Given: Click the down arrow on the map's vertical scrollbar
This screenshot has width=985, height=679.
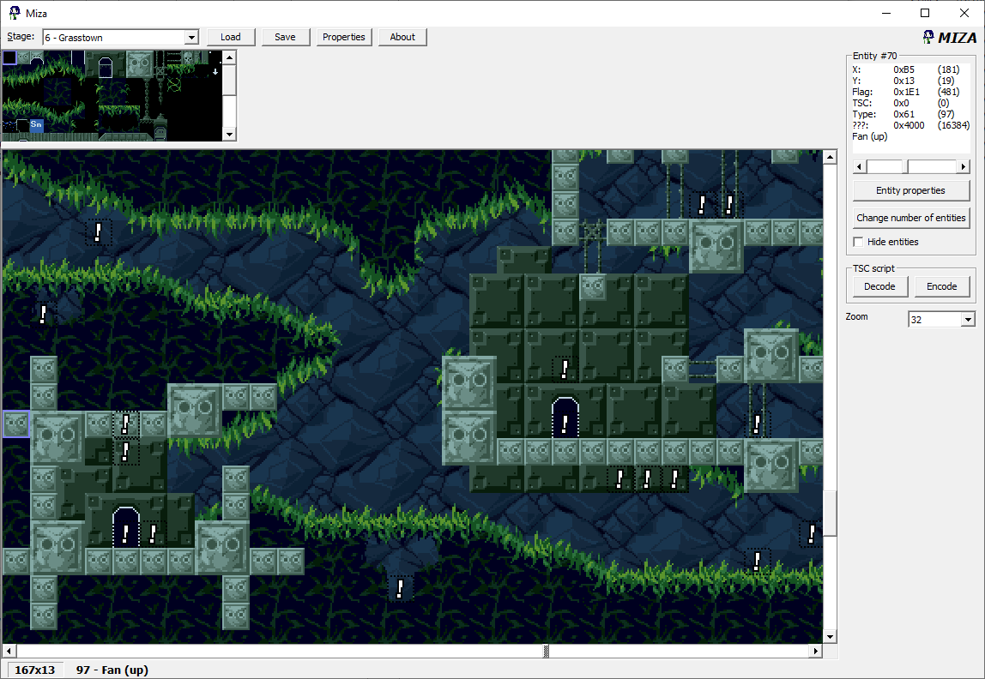Looking at the screenshot, I should tap(829, 636).
